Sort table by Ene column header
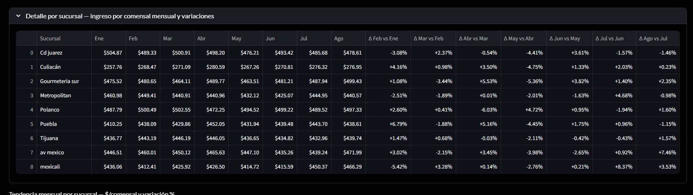The height and width of the screenshot is (195, 693). point(99,38)
